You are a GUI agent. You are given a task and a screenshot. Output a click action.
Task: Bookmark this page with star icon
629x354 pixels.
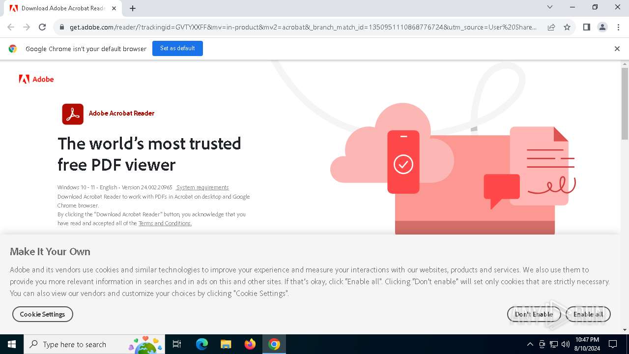(x=567, y=27)
